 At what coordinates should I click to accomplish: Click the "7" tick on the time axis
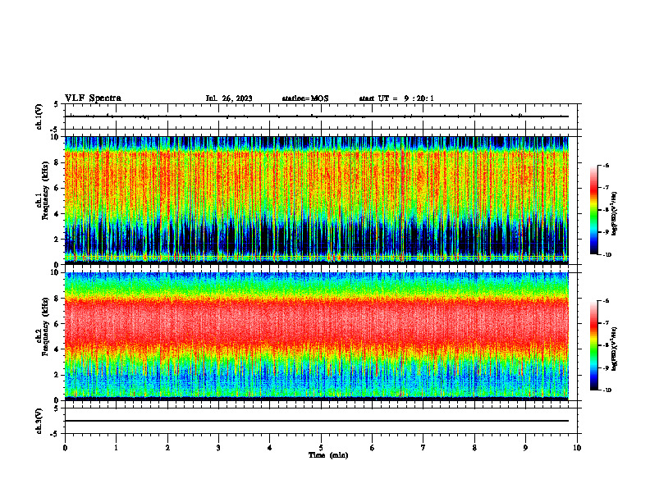(423, 448)
